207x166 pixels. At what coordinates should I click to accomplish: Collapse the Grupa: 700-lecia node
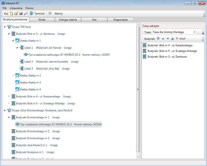click(5, 27)
